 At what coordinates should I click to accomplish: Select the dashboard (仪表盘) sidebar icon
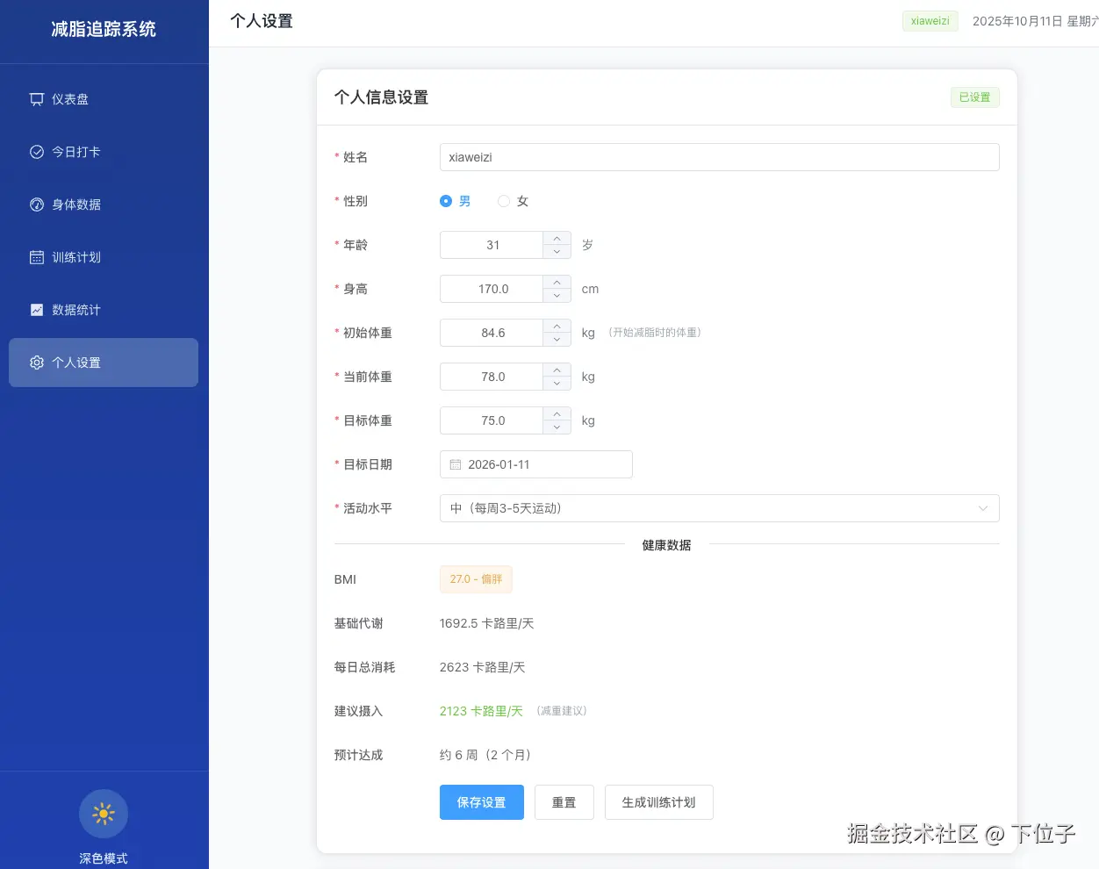[x=36, y=99]
